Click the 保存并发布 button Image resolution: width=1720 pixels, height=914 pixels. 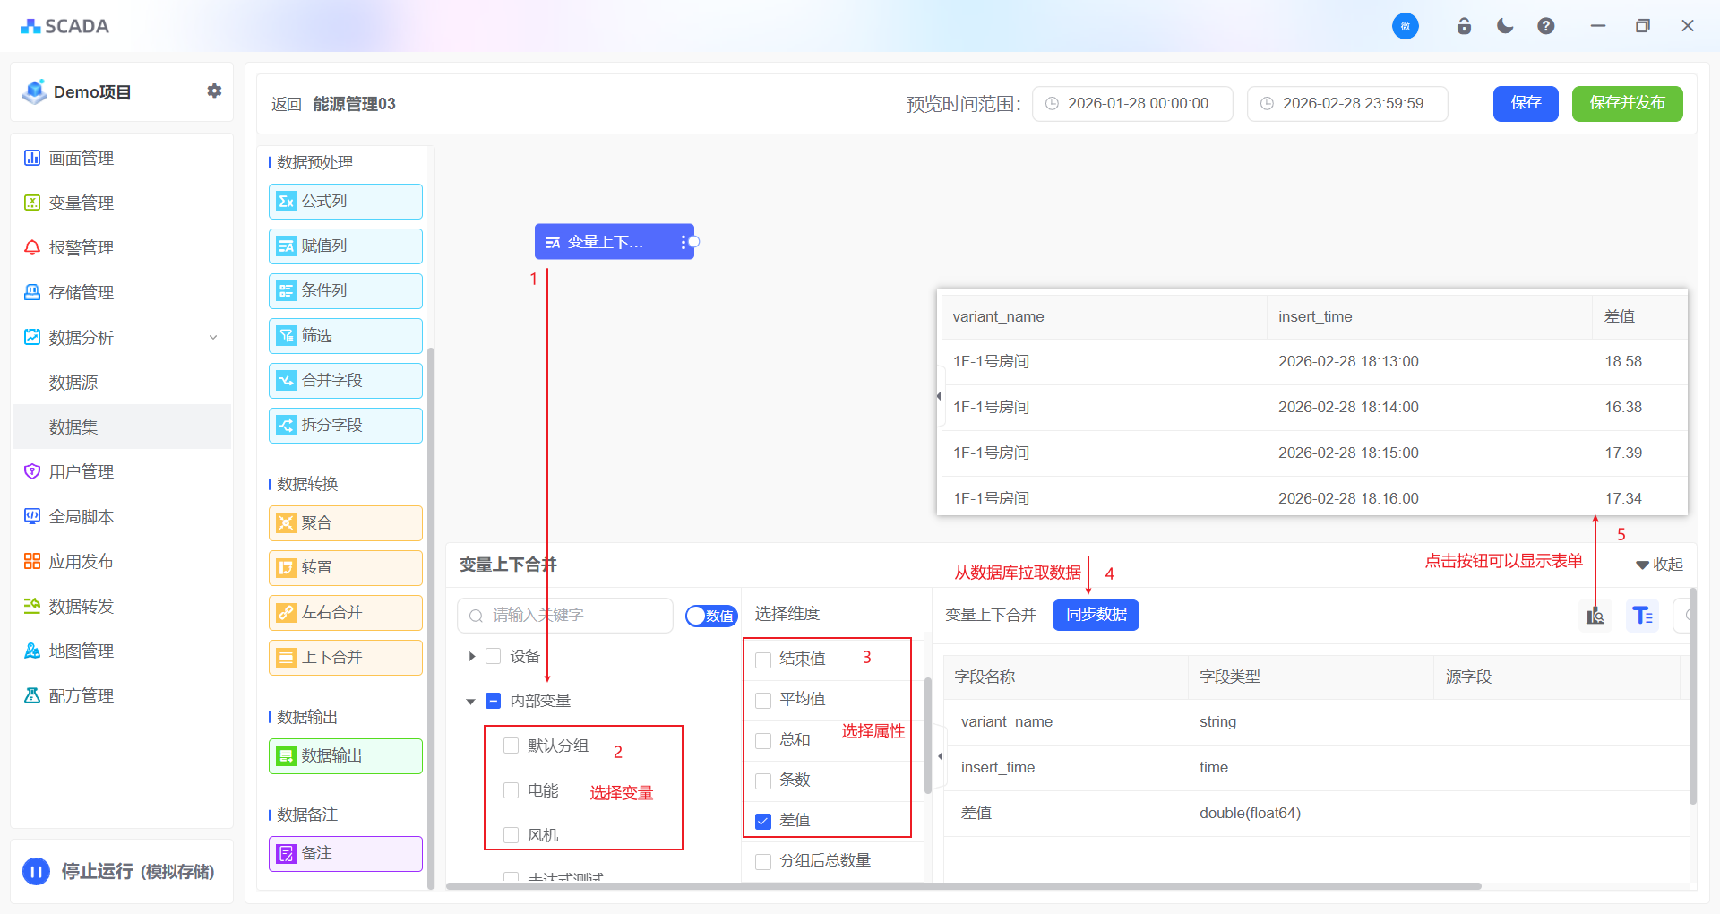click(x=1627, y=103)
